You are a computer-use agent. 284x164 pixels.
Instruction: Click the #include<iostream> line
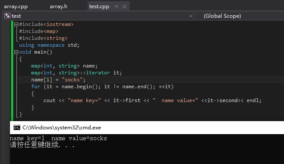(46, 24)
